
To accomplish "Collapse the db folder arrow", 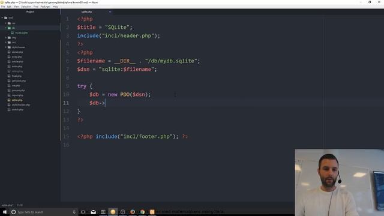I will (6, 28).
